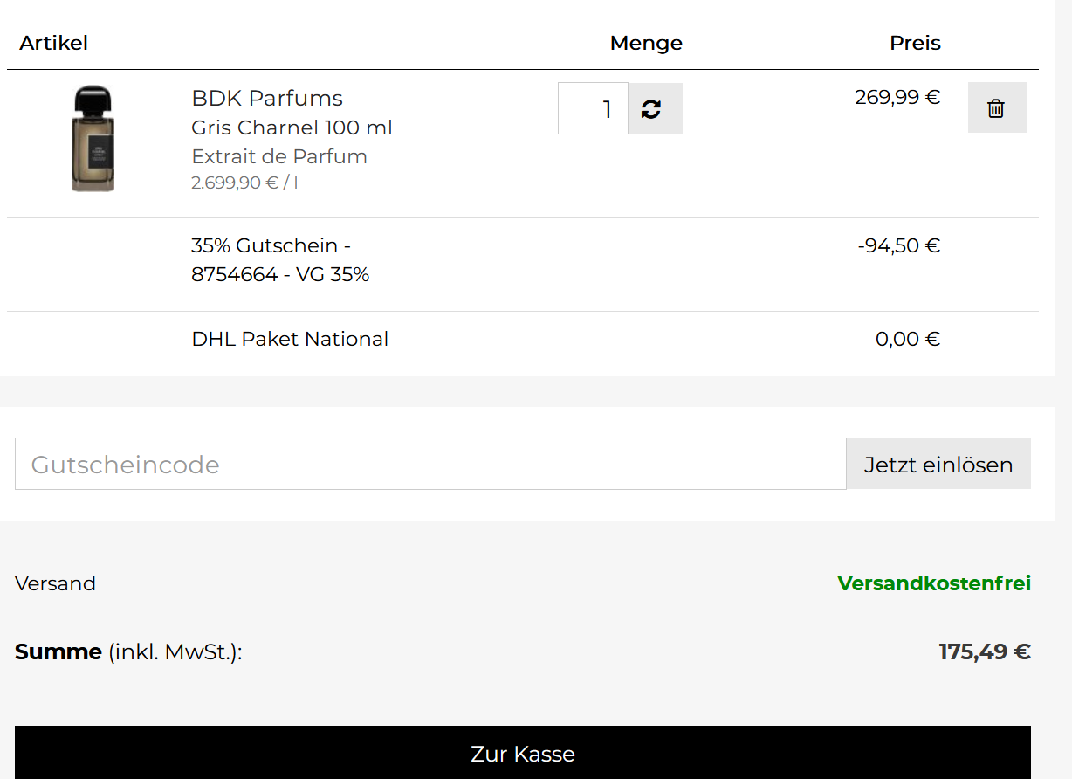Select the DHL Paket National shipping row
The height and width of the screenshot is (779, 1072).
coord(290,339)
